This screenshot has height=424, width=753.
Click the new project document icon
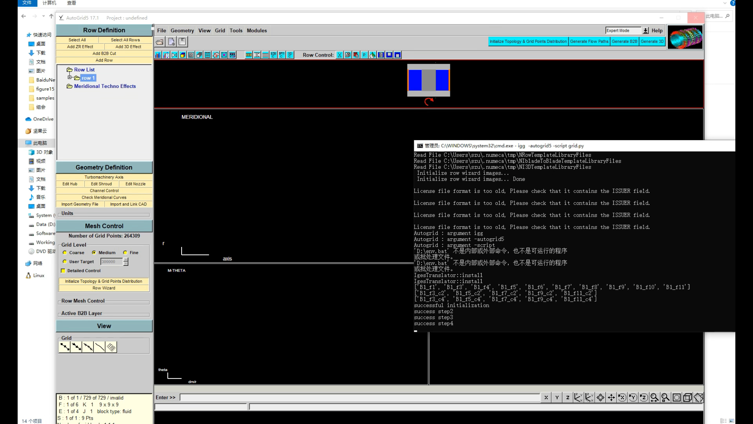pos(171,42)
